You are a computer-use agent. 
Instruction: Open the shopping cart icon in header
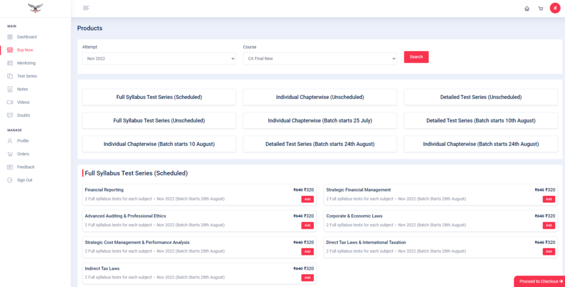pyautogui.click(x=541, y=8)
